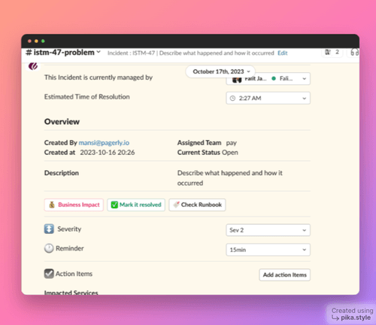The image size is (376, 325).
Task: Click the Reminder clock icon
Action: tap(49, 248)
